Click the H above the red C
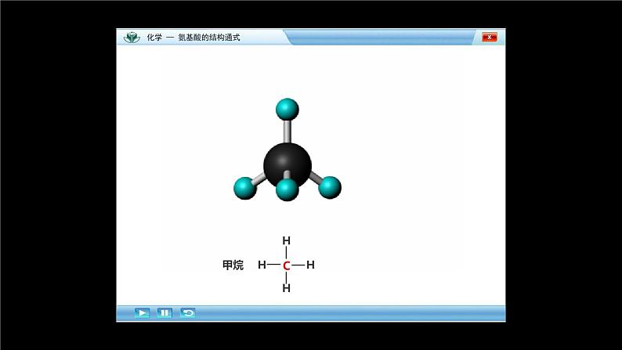 (287, 241)
